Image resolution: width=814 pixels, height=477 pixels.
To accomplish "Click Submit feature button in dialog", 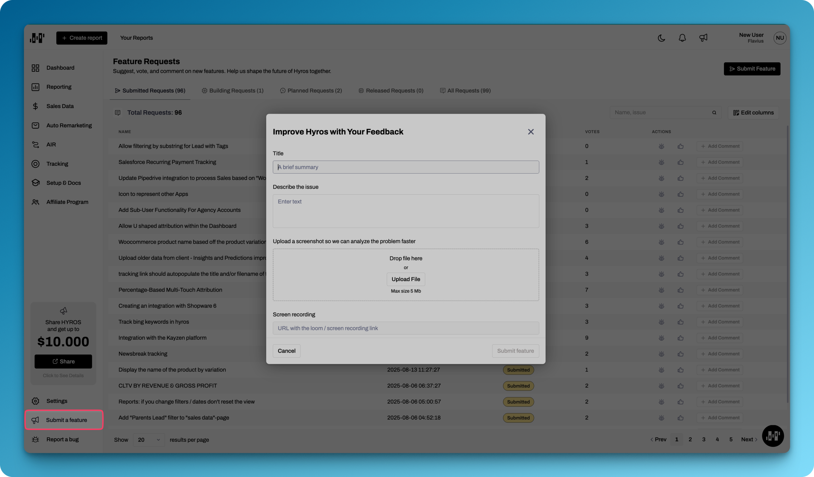I will coord(515,351).
